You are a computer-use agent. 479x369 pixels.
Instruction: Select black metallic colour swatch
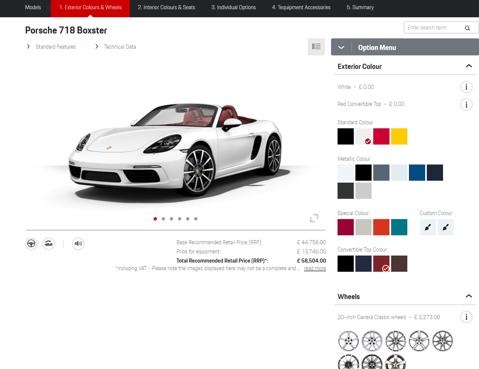coord(364,173)
